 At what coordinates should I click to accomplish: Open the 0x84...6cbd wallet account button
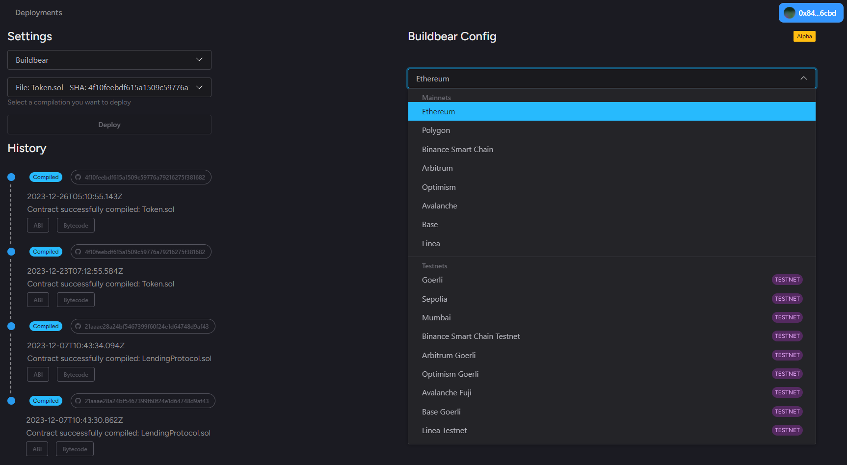811,13
